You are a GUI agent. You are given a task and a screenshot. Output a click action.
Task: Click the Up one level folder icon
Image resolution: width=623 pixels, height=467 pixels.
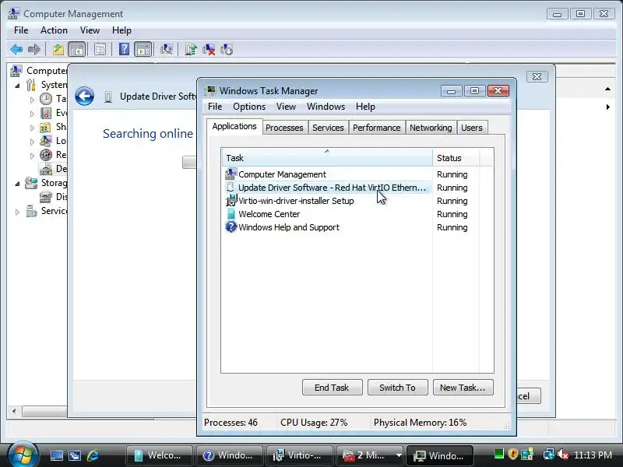pyautogui.click(x=58, y=50)
